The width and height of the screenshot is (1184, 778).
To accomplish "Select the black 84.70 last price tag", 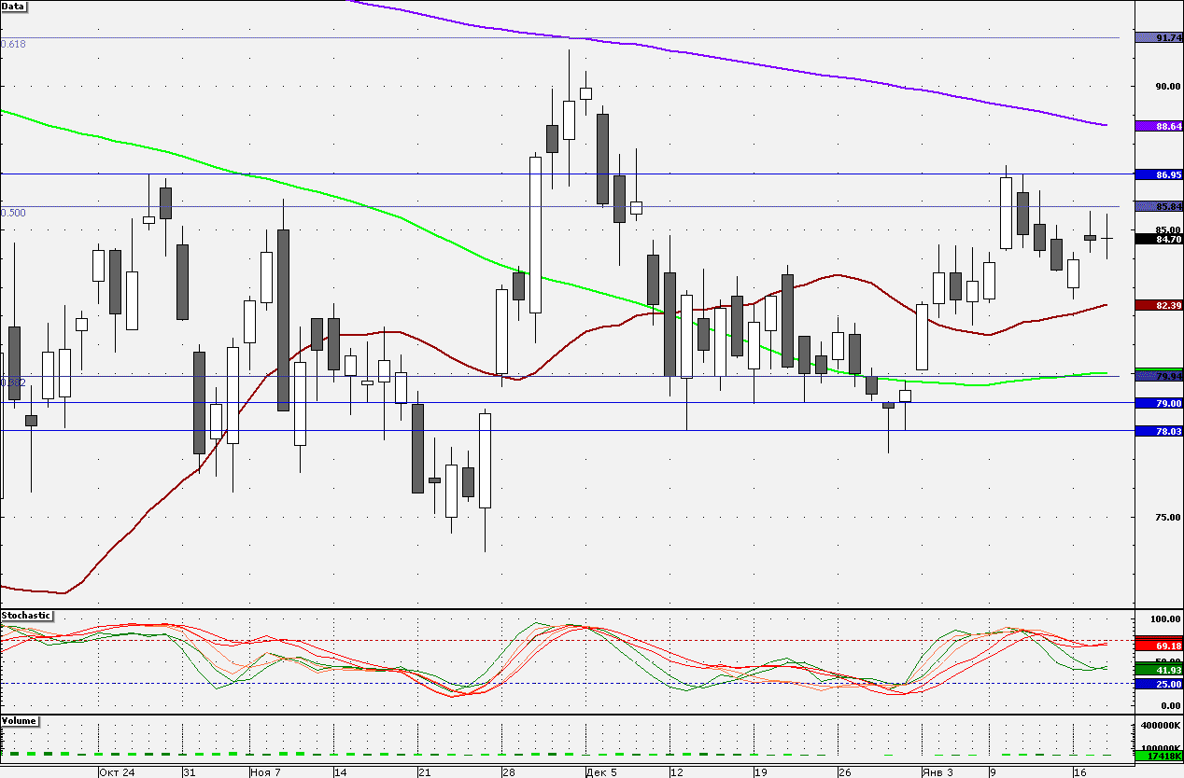I will [1157, 240].
